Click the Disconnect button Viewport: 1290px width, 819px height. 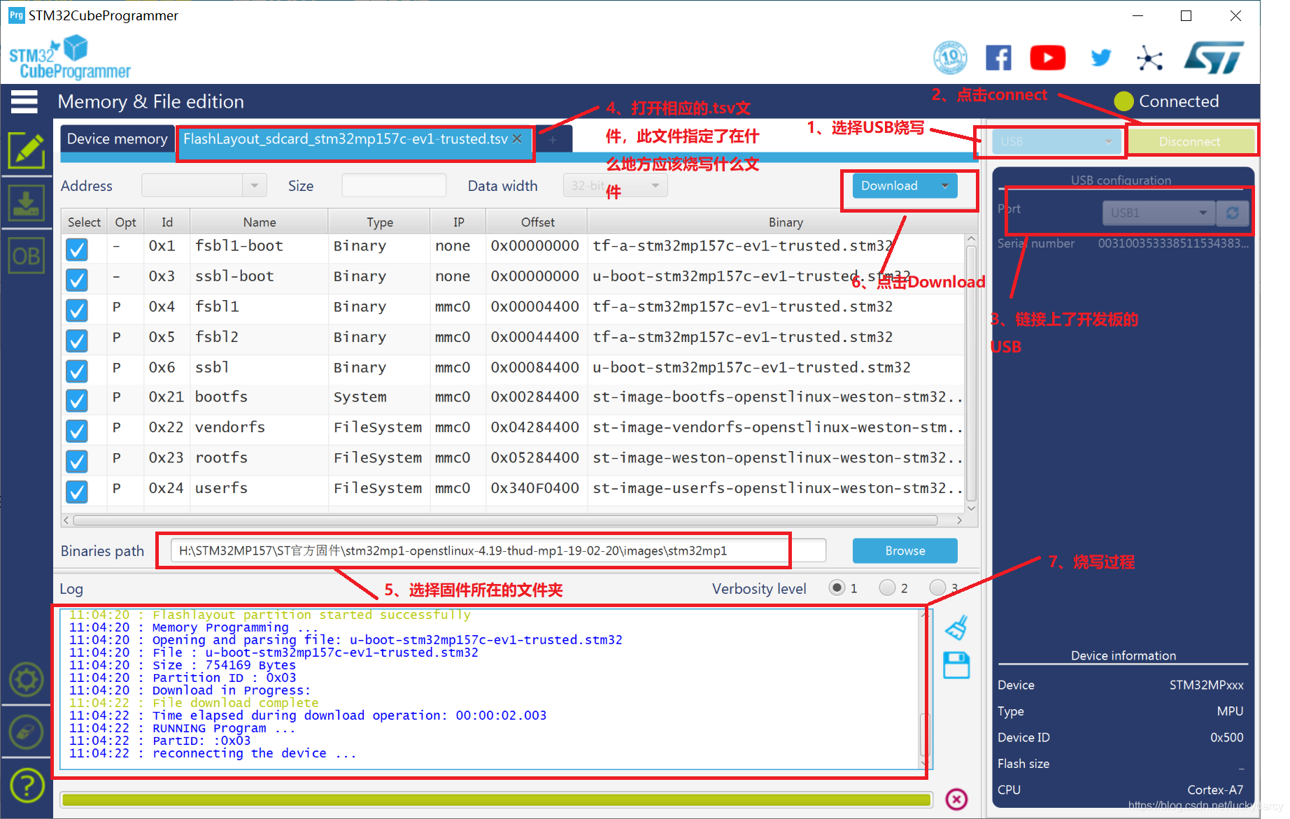(1189, 141)
